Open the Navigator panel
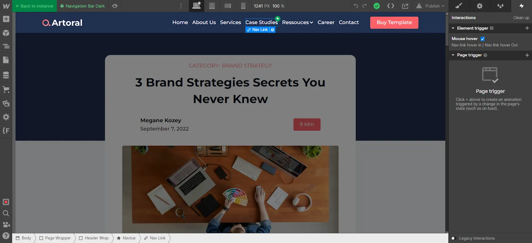 (x=6, y=46)
